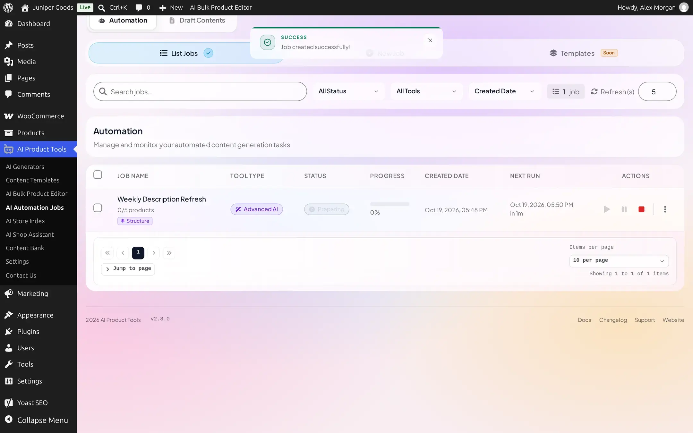Click the refresh seconds field showing 5
This screenshot has height=433, width=693.
click(657, 92)
